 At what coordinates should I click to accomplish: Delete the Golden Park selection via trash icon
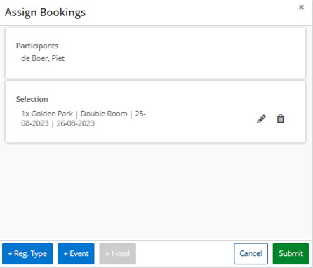point(281,119)
